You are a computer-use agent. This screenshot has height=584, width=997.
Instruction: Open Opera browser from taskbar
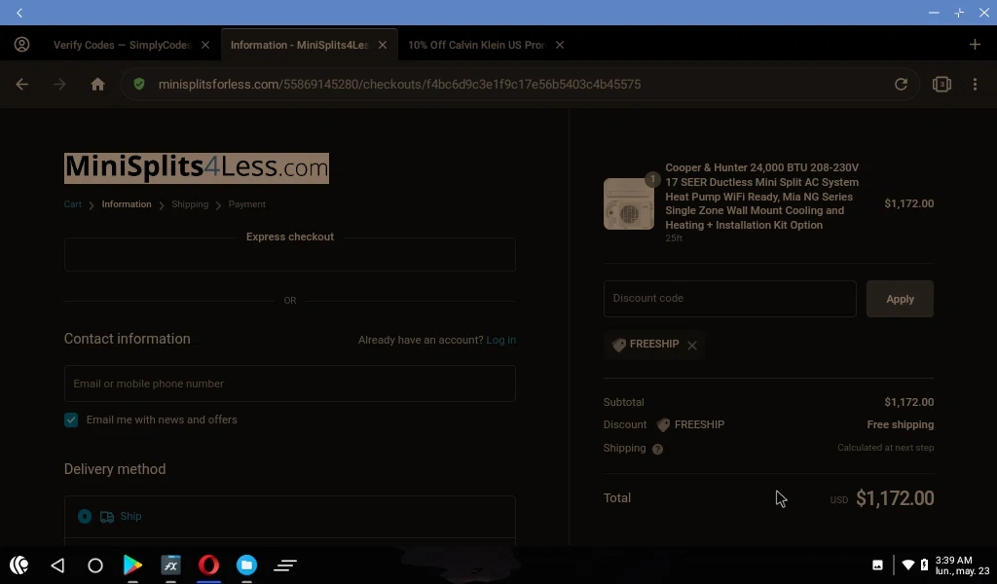pos(208,565)
